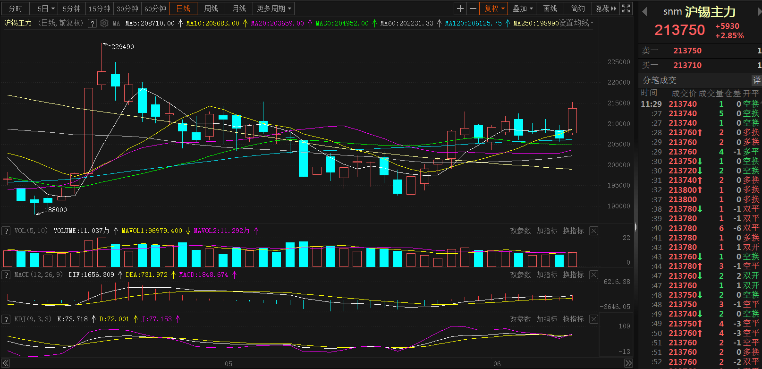762x369 pixels.
Task: Switch to the 分时 intraday tab
Action: point(15,9)
